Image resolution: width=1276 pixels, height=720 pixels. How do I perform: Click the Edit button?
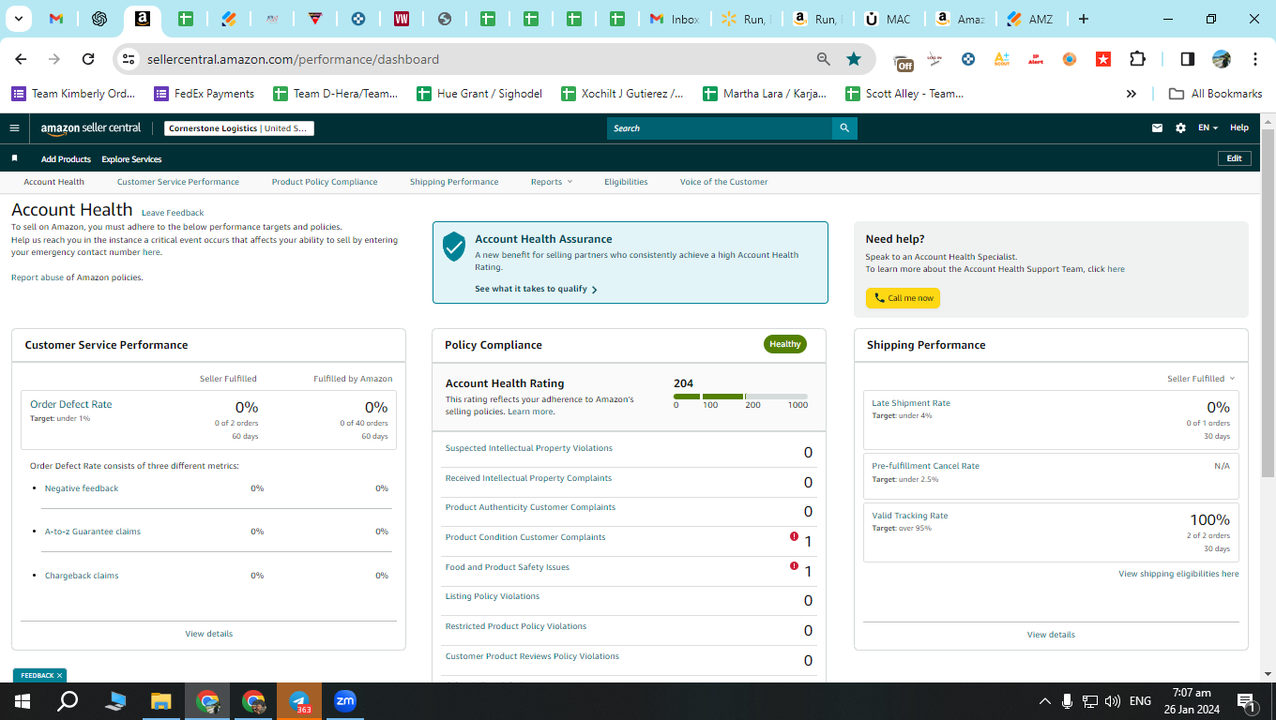(x=1234, y=158)
